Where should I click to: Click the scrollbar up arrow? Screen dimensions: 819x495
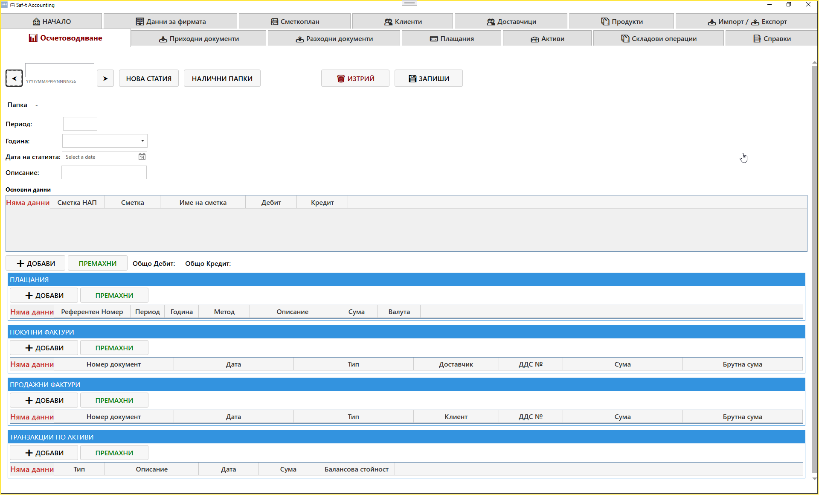tap(814, 62)
